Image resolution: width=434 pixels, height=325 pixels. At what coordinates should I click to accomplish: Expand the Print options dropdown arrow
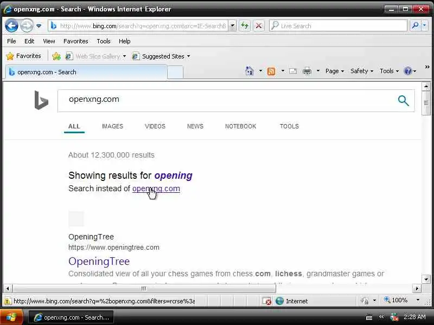(318, 71)
